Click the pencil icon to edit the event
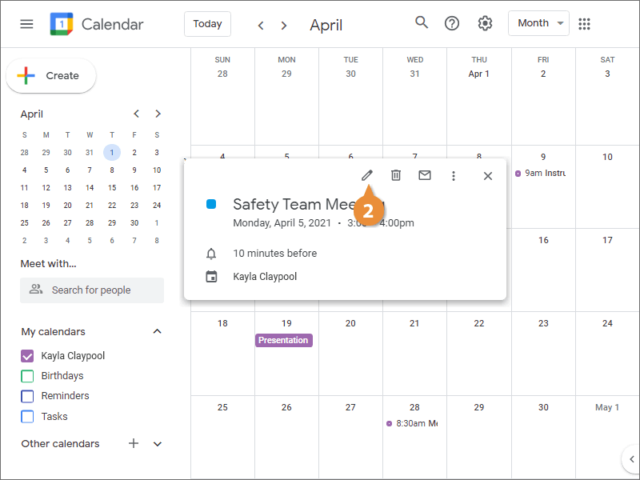The width and height of the screenshot is (640, 480). 367,175
